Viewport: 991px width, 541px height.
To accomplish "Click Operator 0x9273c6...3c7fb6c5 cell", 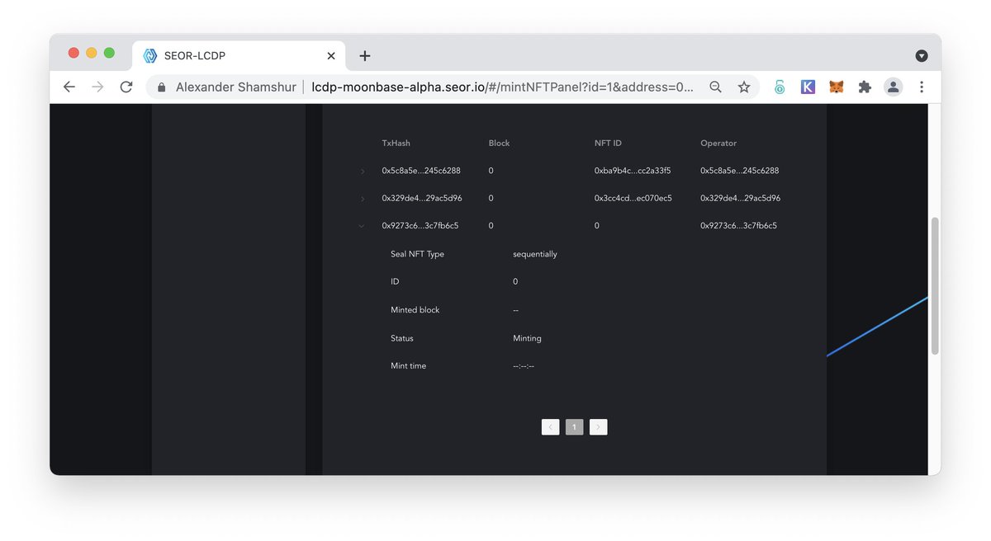I will pos(738,225).
